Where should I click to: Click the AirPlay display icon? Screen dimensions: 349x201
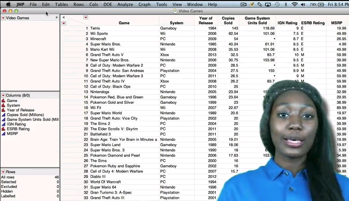pyautogui.click(x=268, y=4)
